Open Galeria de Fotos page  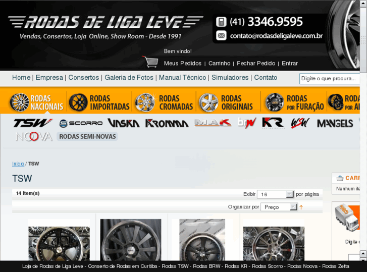[x=129, y=78]
